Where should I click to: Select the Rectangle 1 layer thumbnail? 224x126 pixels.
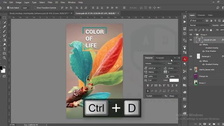click(x=198, y=56)
